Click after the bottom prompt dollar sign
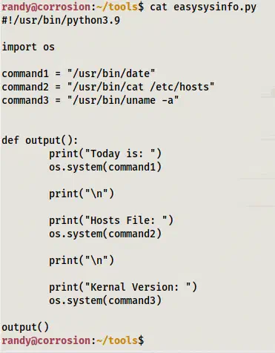The image size is (275, 353). (148, 340)
